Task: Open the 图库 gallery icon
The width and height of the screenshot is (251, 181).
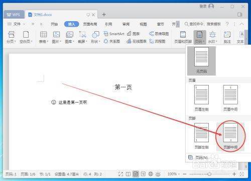Action: (x=69, y=37)
